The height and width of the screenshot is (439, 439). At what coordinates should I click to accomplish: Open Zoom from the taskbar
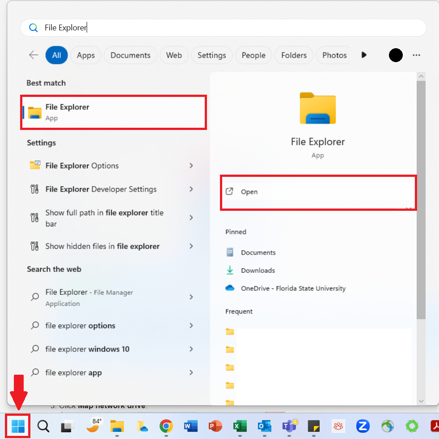click(x=363, y=426)
